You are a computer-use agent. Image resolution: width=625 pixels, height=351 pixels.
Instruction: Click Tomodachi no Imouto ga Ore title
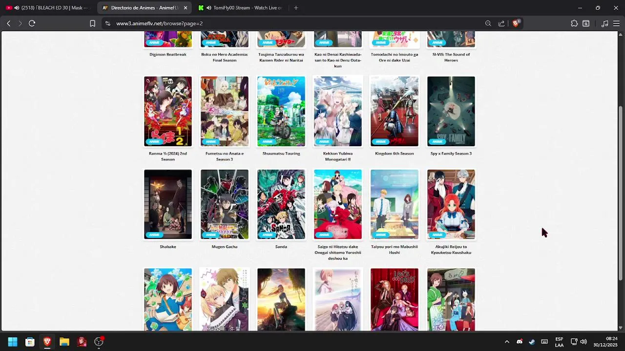pos(395,58)
